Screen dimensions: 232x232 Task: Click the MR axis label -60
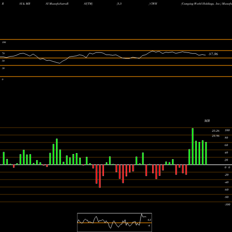click(x=226, y=190)
